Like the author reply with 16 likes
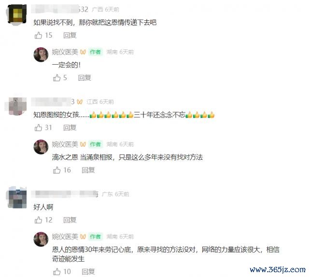 click(57, 170)
